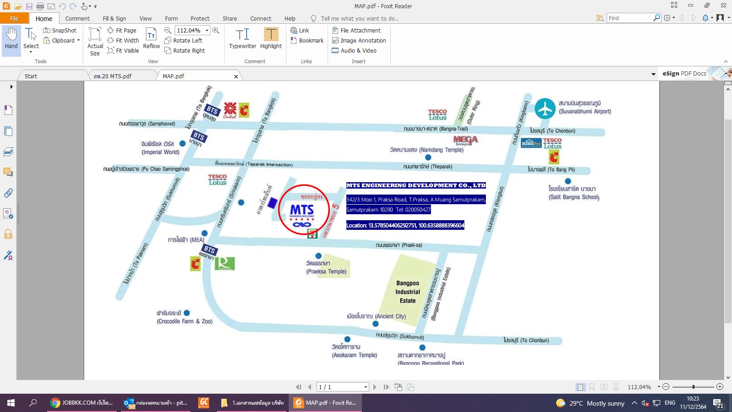Open the document tab list dropdown arrow
Viewport: 732px width, 412px height.
[653, 74]
